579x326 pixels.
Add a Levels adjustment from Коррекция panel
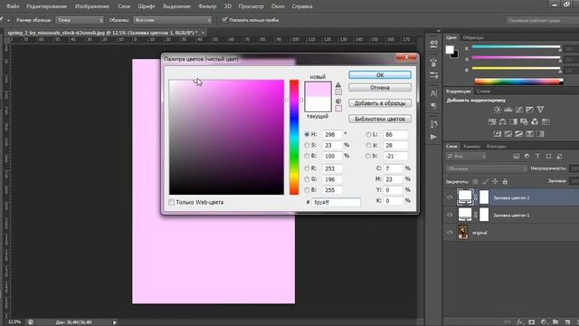point(508,110)
